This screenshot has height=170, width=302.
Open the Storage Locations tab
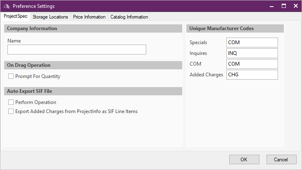pos(50,17)
